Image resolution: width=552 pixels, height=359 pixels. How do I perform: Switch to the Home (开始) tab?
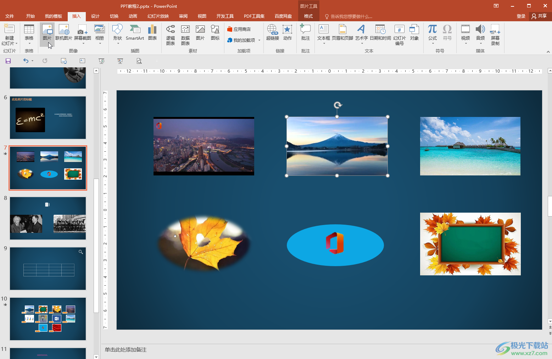30,16
